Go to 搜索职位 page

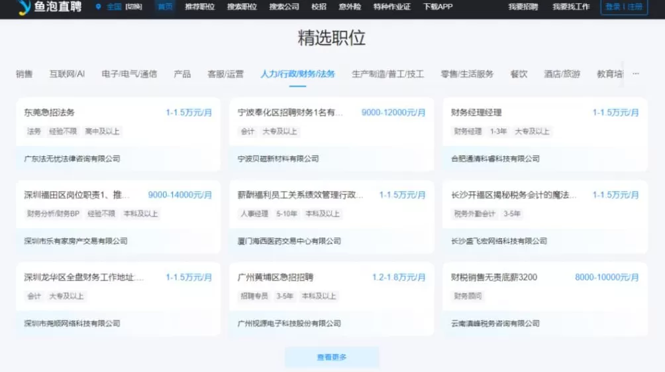coord(242,7)
